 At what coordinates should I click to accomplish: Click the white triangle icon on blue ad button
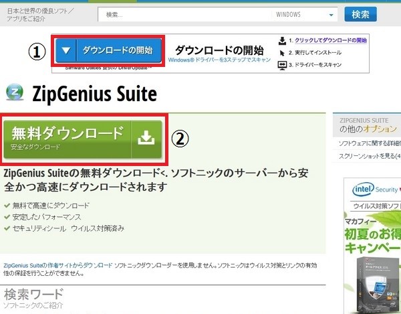tap(66, 50)
